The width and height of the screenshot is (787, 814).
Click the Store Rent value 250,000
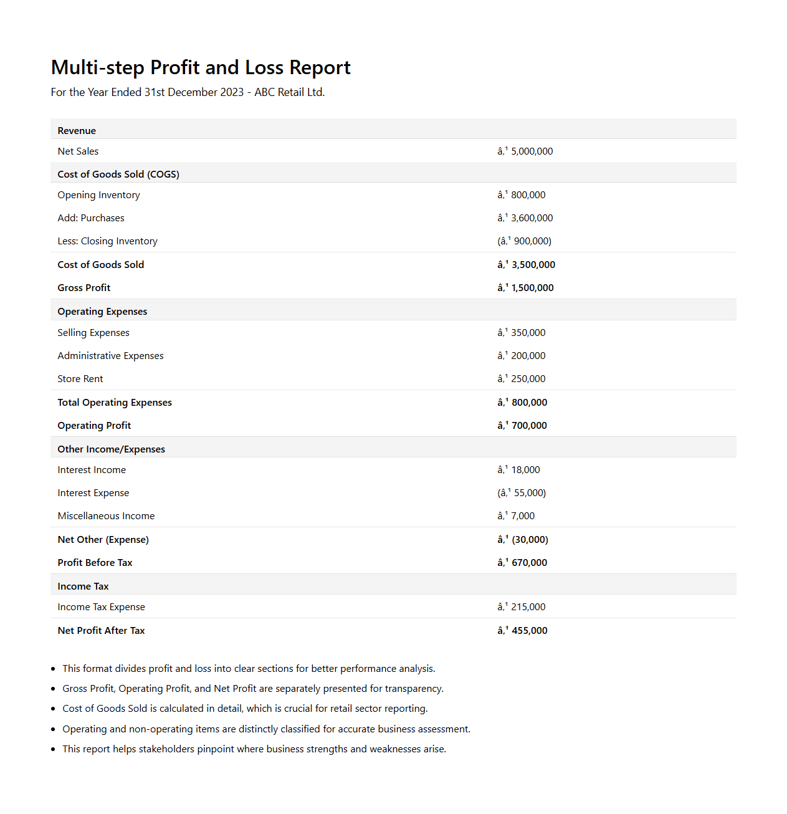pyautogui.click(x=522, y=379)
